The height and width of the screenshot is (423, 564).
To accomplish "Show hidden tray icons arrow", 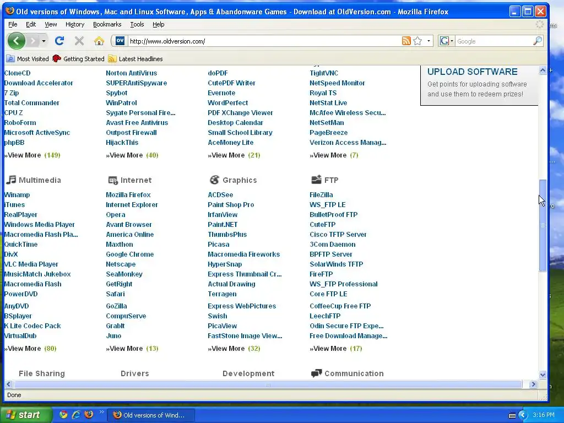I will pos(523,415).
